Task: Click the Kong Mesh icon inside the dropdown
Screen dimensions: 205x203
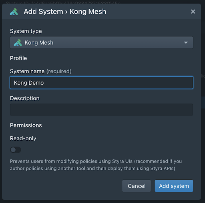Action: tap(18, 43)
